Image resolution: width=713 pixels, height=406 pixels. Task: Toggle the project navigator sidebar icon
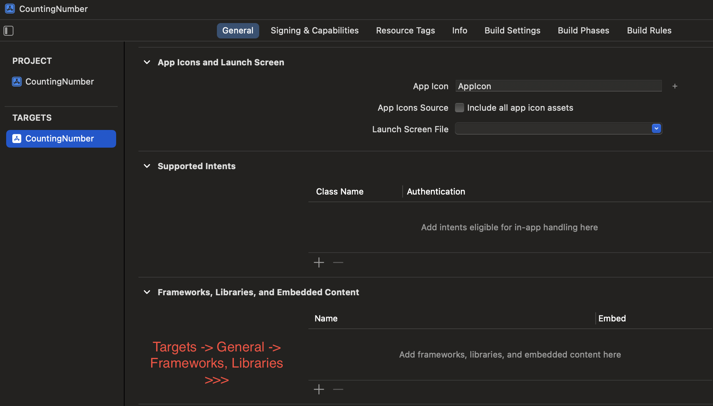click(8, 31)
